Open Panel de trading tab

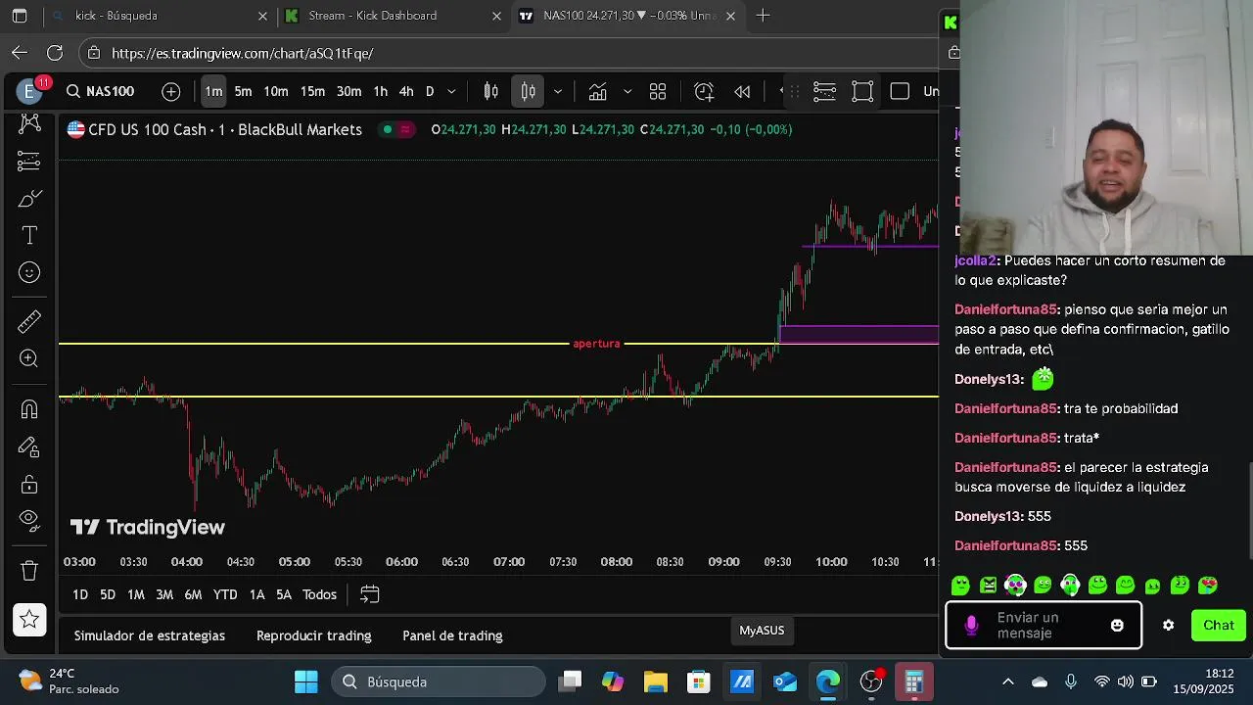click(x=452, y=635)
